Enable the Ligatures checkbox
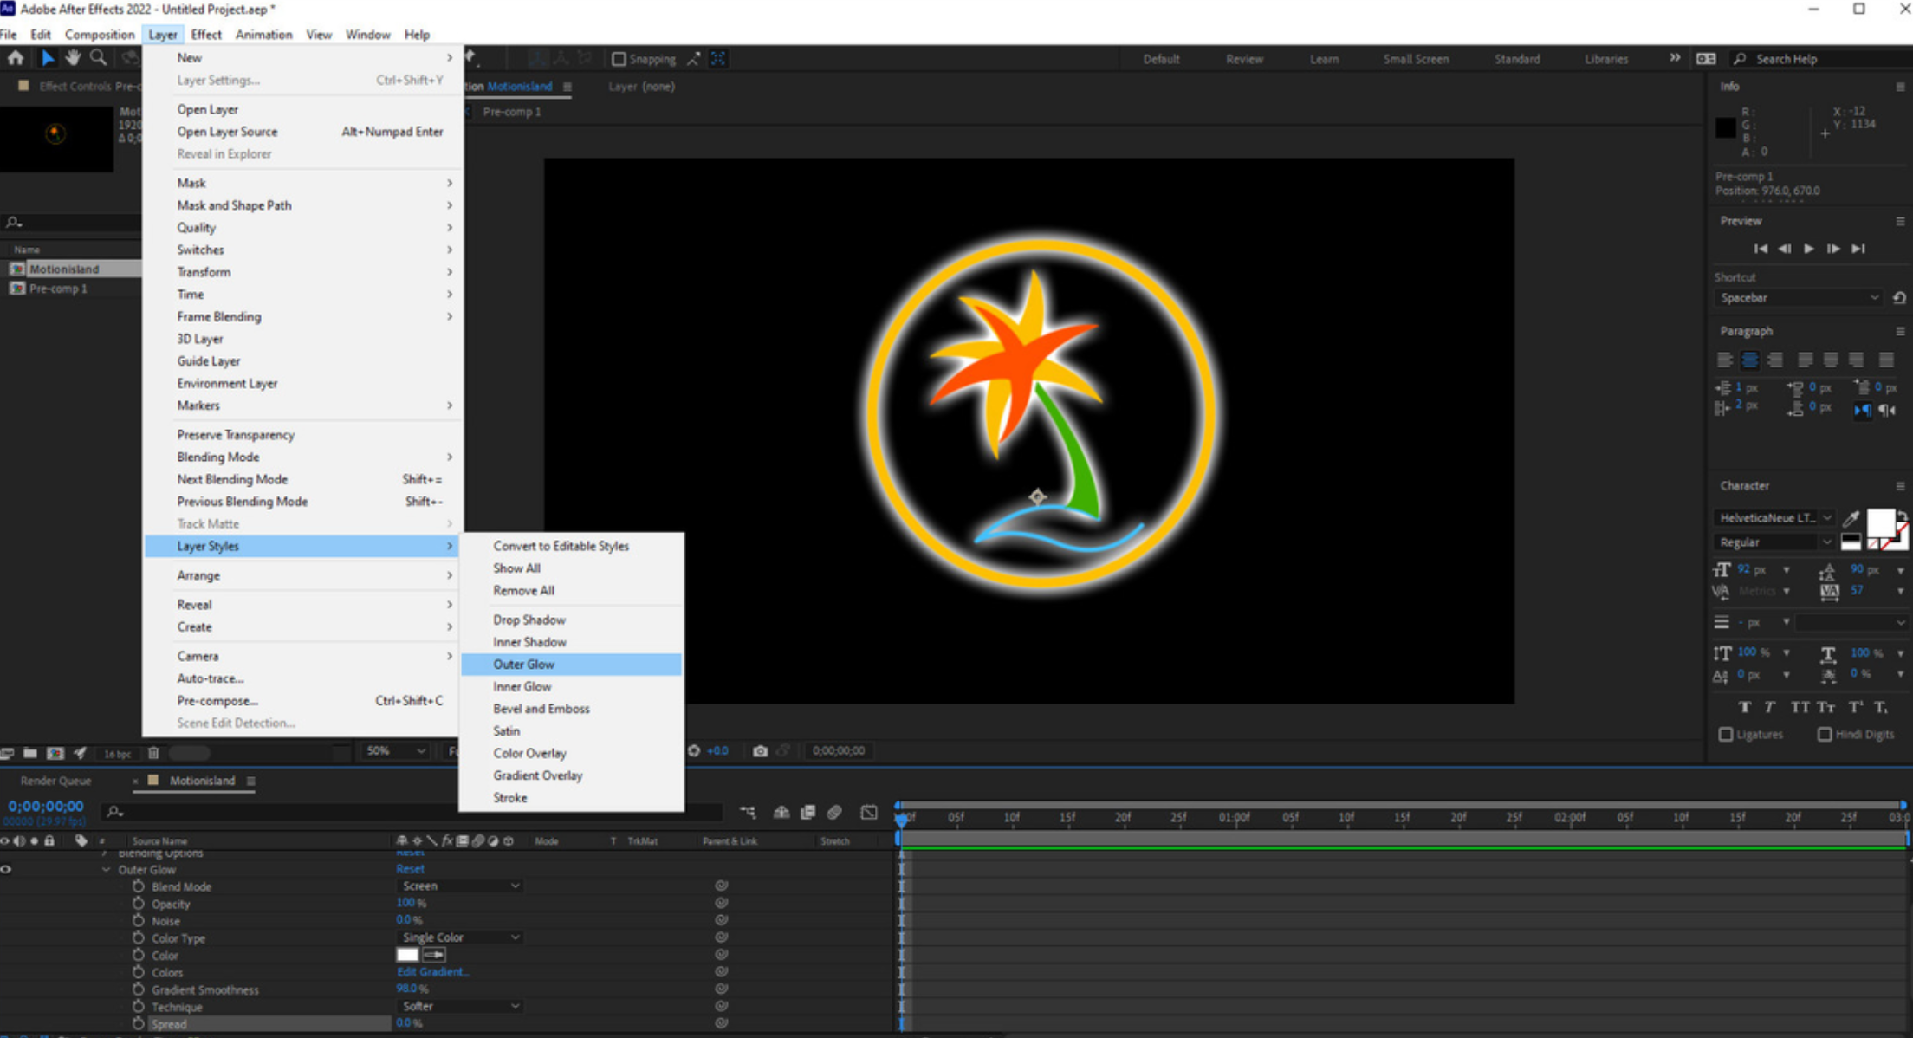This screenshot has height=1038, width=1913. 1726,734
